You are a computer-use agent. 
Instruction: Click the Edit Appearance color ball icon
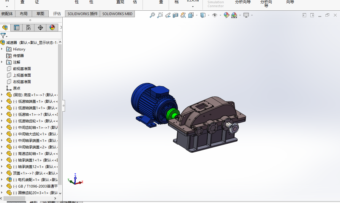click(x=227, y=15)
